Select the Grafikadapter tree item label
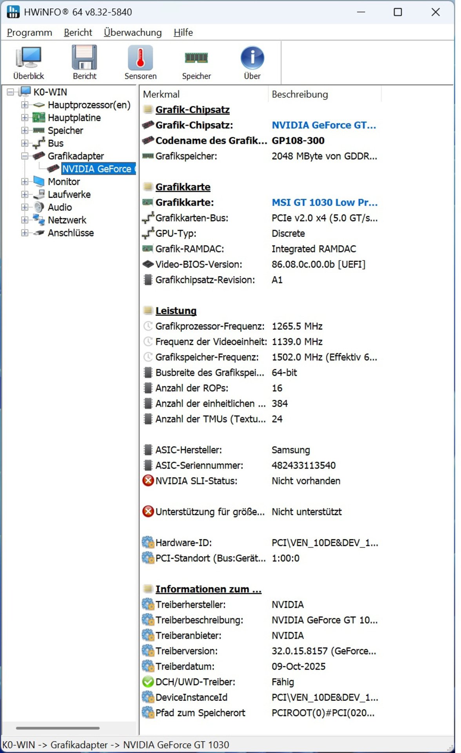This screenshot has width=461, height=753. [76, 156]
